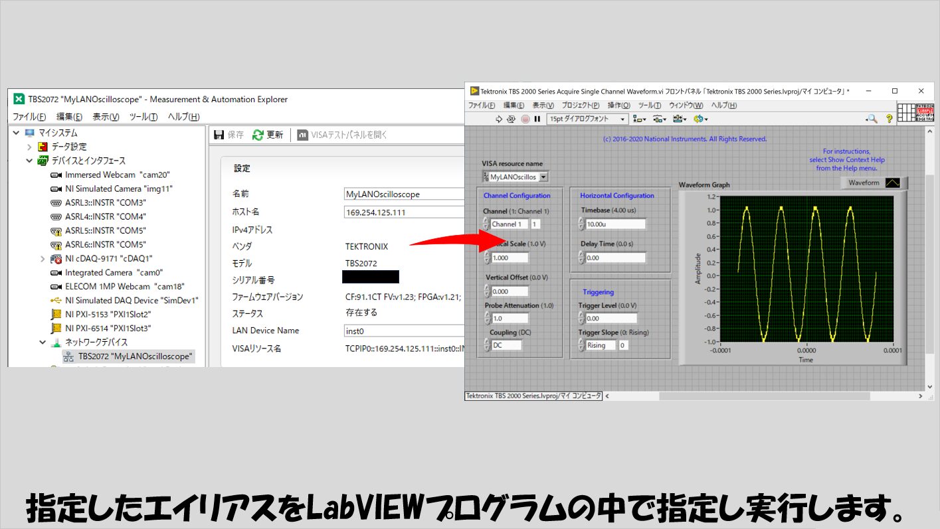Open Tools menu in MAX window
940x529 pixels.
coord(143,117)
